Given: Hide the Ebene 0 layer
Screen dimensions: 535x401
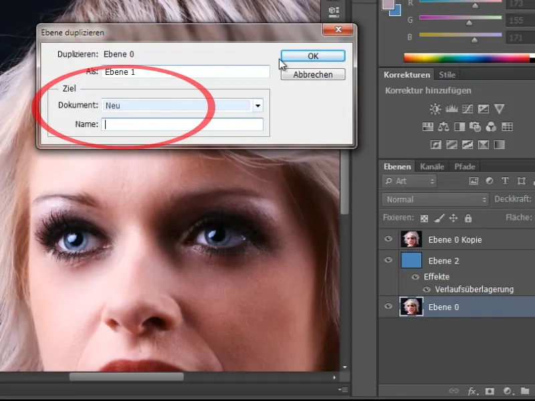Looking at the screenshot, I should point(389,306).
